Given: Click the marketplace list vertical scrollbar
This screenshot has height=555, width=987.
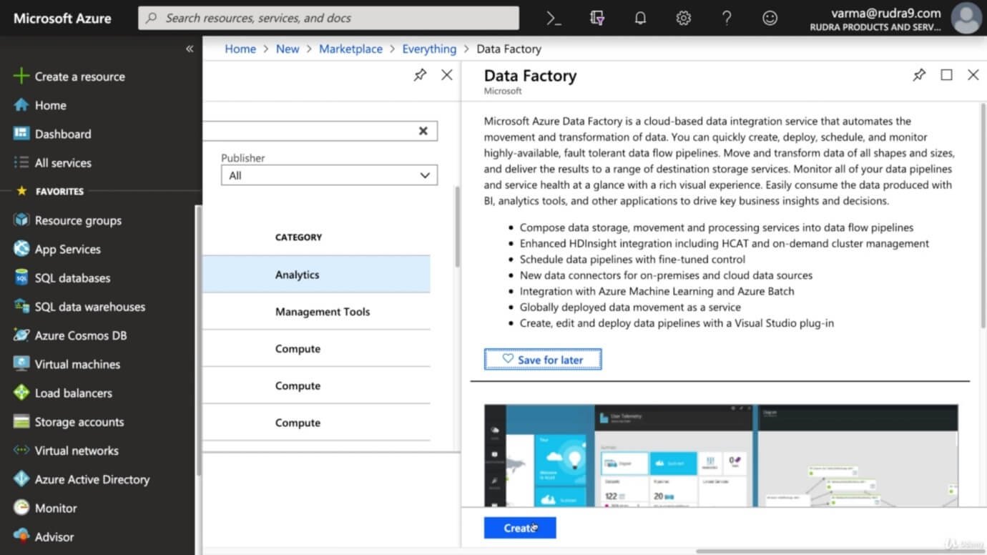Looking at the screenshot, I should (x=457, y=226).
